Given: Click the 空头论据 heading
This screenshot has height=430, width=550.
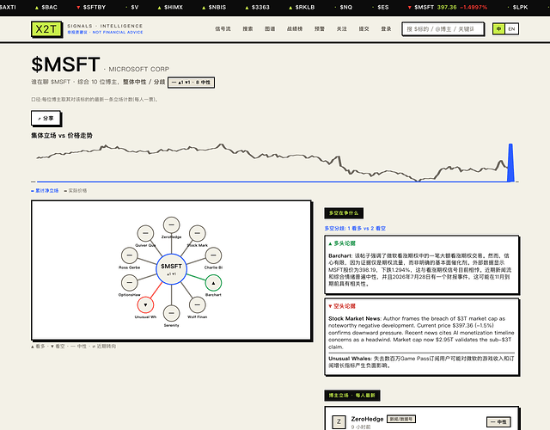Looking at the screenshot, I should [342, 306].
